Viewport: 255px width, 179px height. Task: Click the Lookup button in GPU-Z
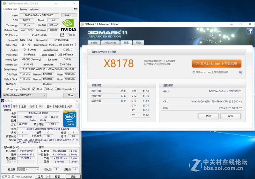[x=69, y=15]
